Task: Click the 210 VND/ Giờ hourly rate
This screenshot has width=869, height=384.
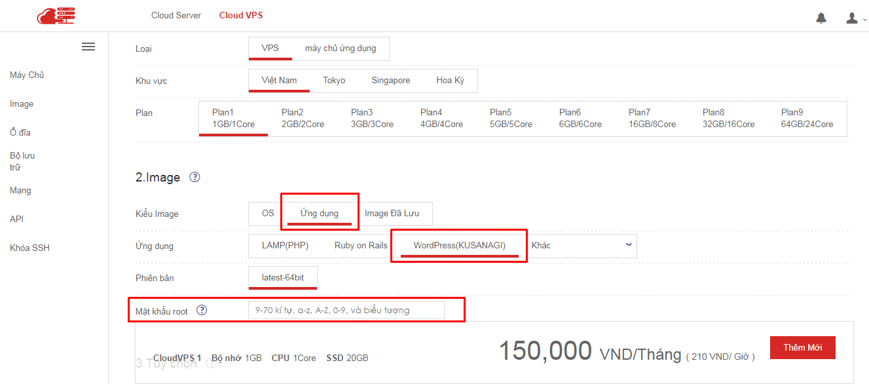Action: pyautogui.click(x=720, y=356)
